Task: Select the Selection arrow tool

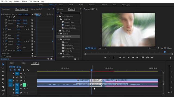Action: (x=3, y=64)
